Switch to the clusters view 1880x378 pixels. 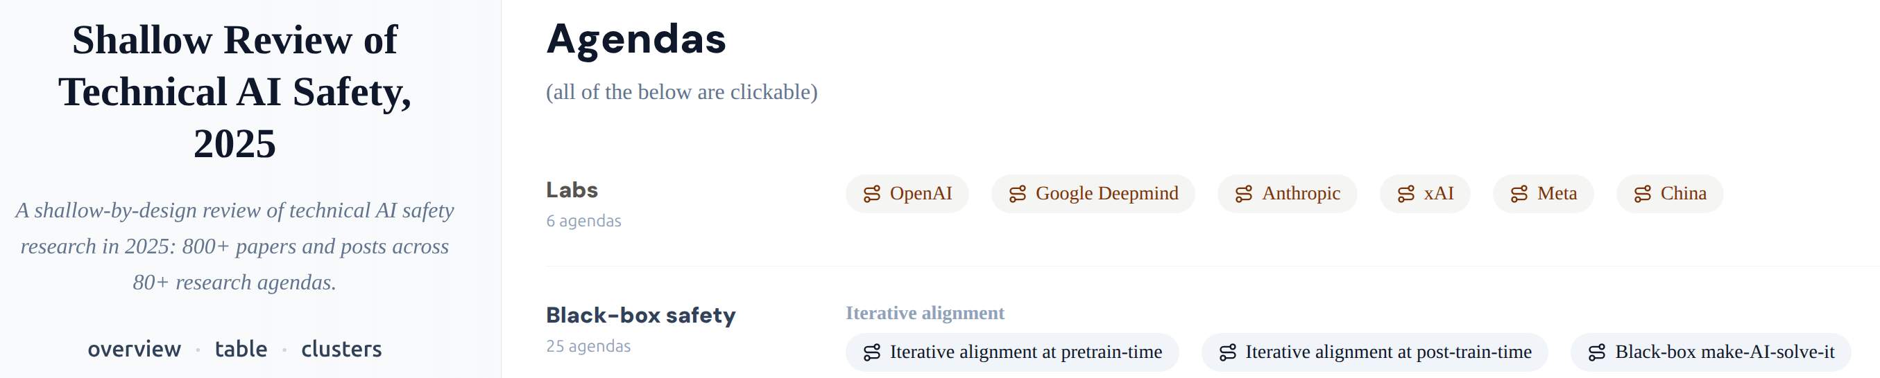[341, 350]
